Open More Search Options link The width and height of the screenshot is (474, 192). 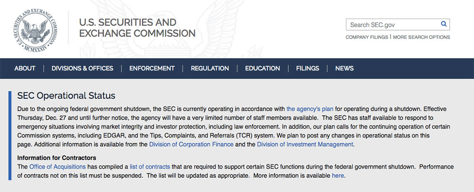click(421, 37)
